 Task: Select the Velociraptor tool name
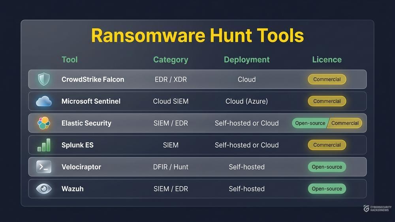pos(81,167)
